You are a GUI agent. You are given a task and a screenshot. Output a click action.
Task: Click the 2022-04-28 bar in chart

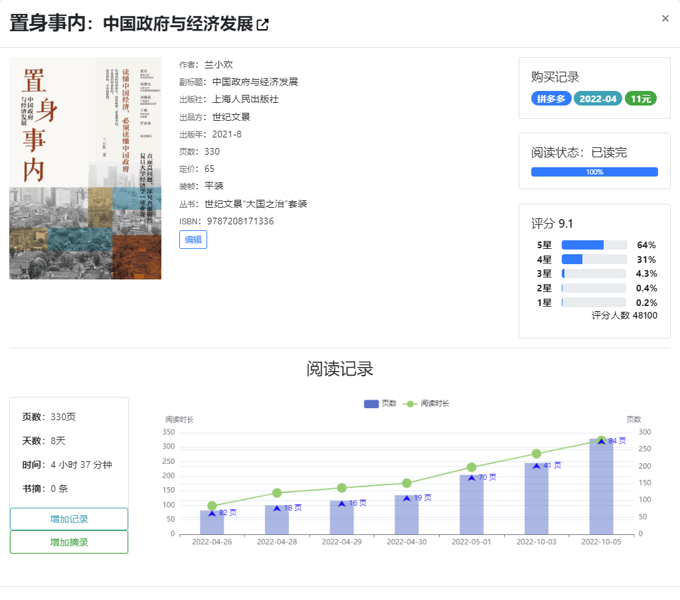coord(277,520)
